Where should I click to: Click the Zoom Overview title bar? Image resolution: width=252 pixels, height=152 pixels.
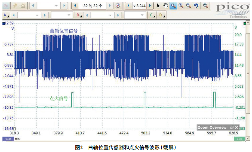[x=218, y=127]
